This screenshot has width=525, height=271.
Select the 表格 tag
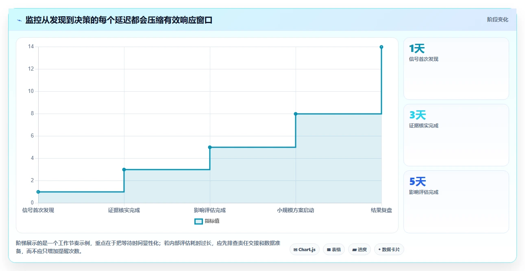tap(334, 249)
